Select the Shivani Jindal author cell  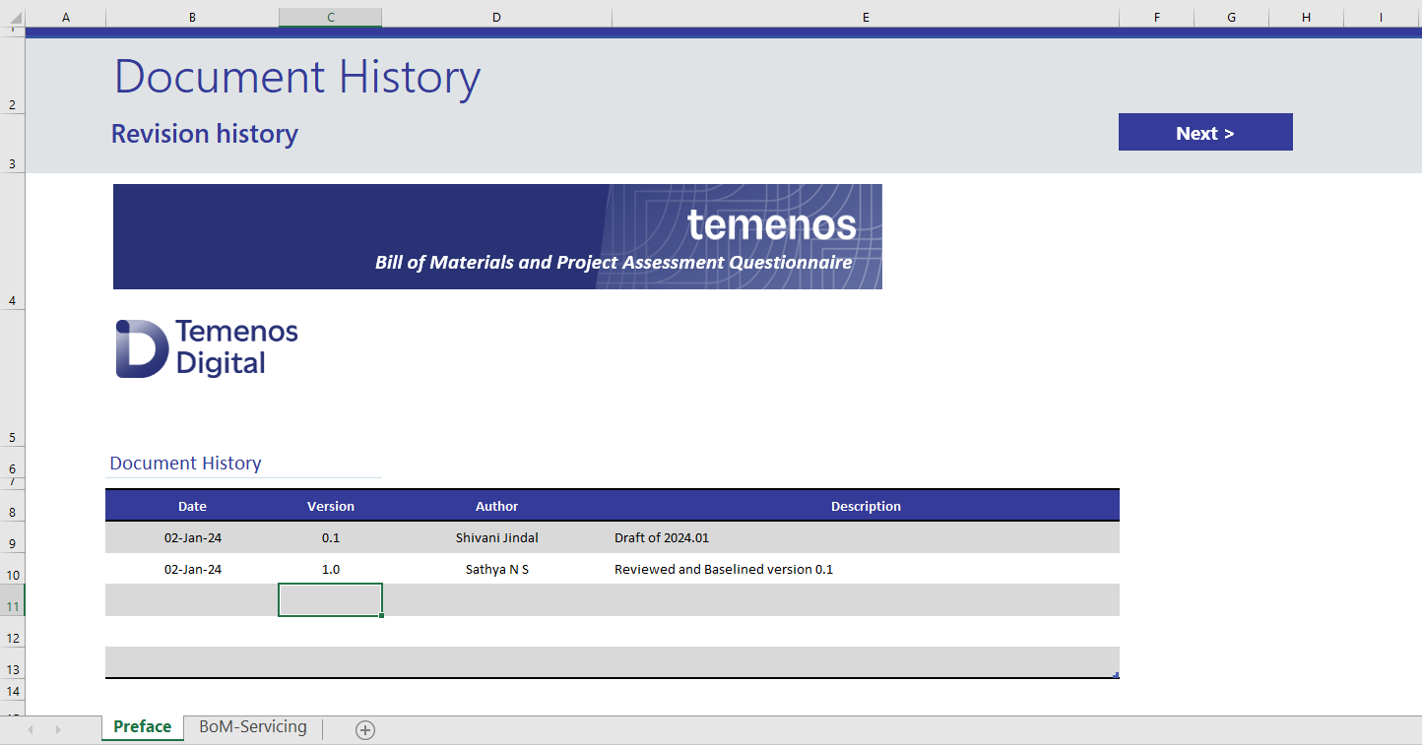click(497, 537)
